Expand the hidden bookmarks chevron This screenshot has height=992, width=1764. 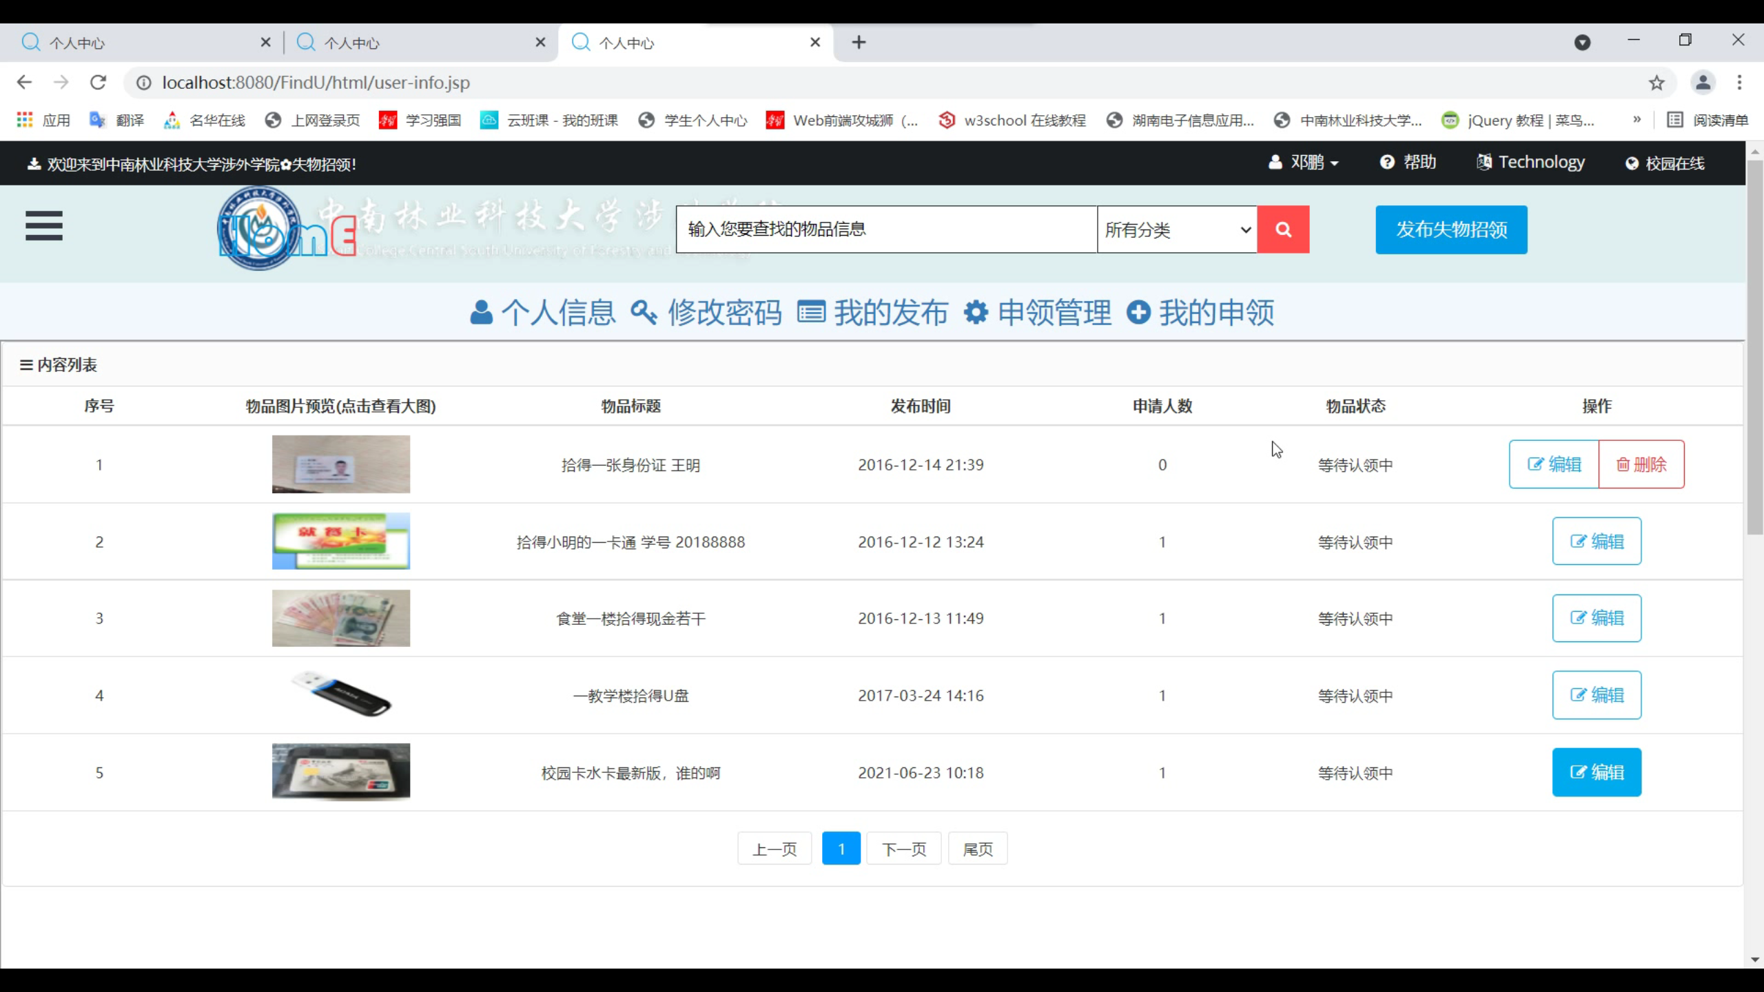[x=1637, y=120]
